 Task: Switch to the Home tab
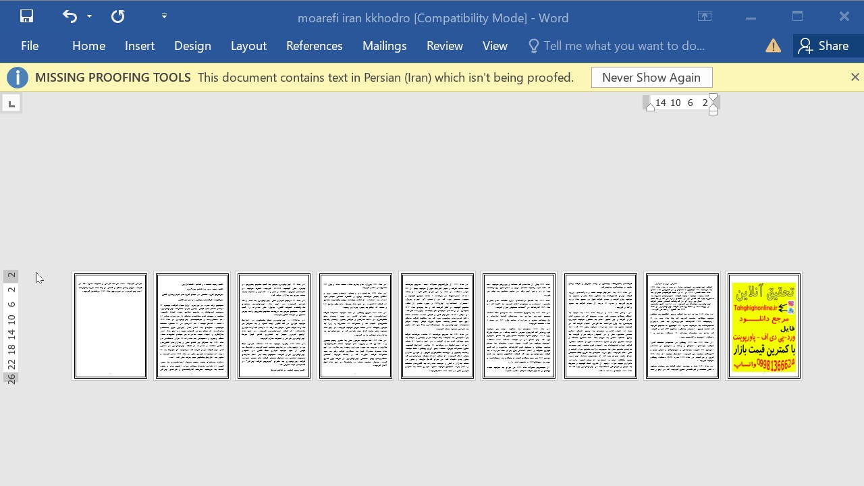tap(88, 46)
